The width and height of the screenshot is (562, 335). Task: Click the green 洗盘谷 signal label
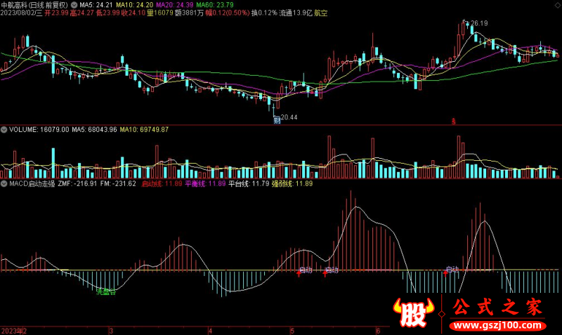(106, 291)
